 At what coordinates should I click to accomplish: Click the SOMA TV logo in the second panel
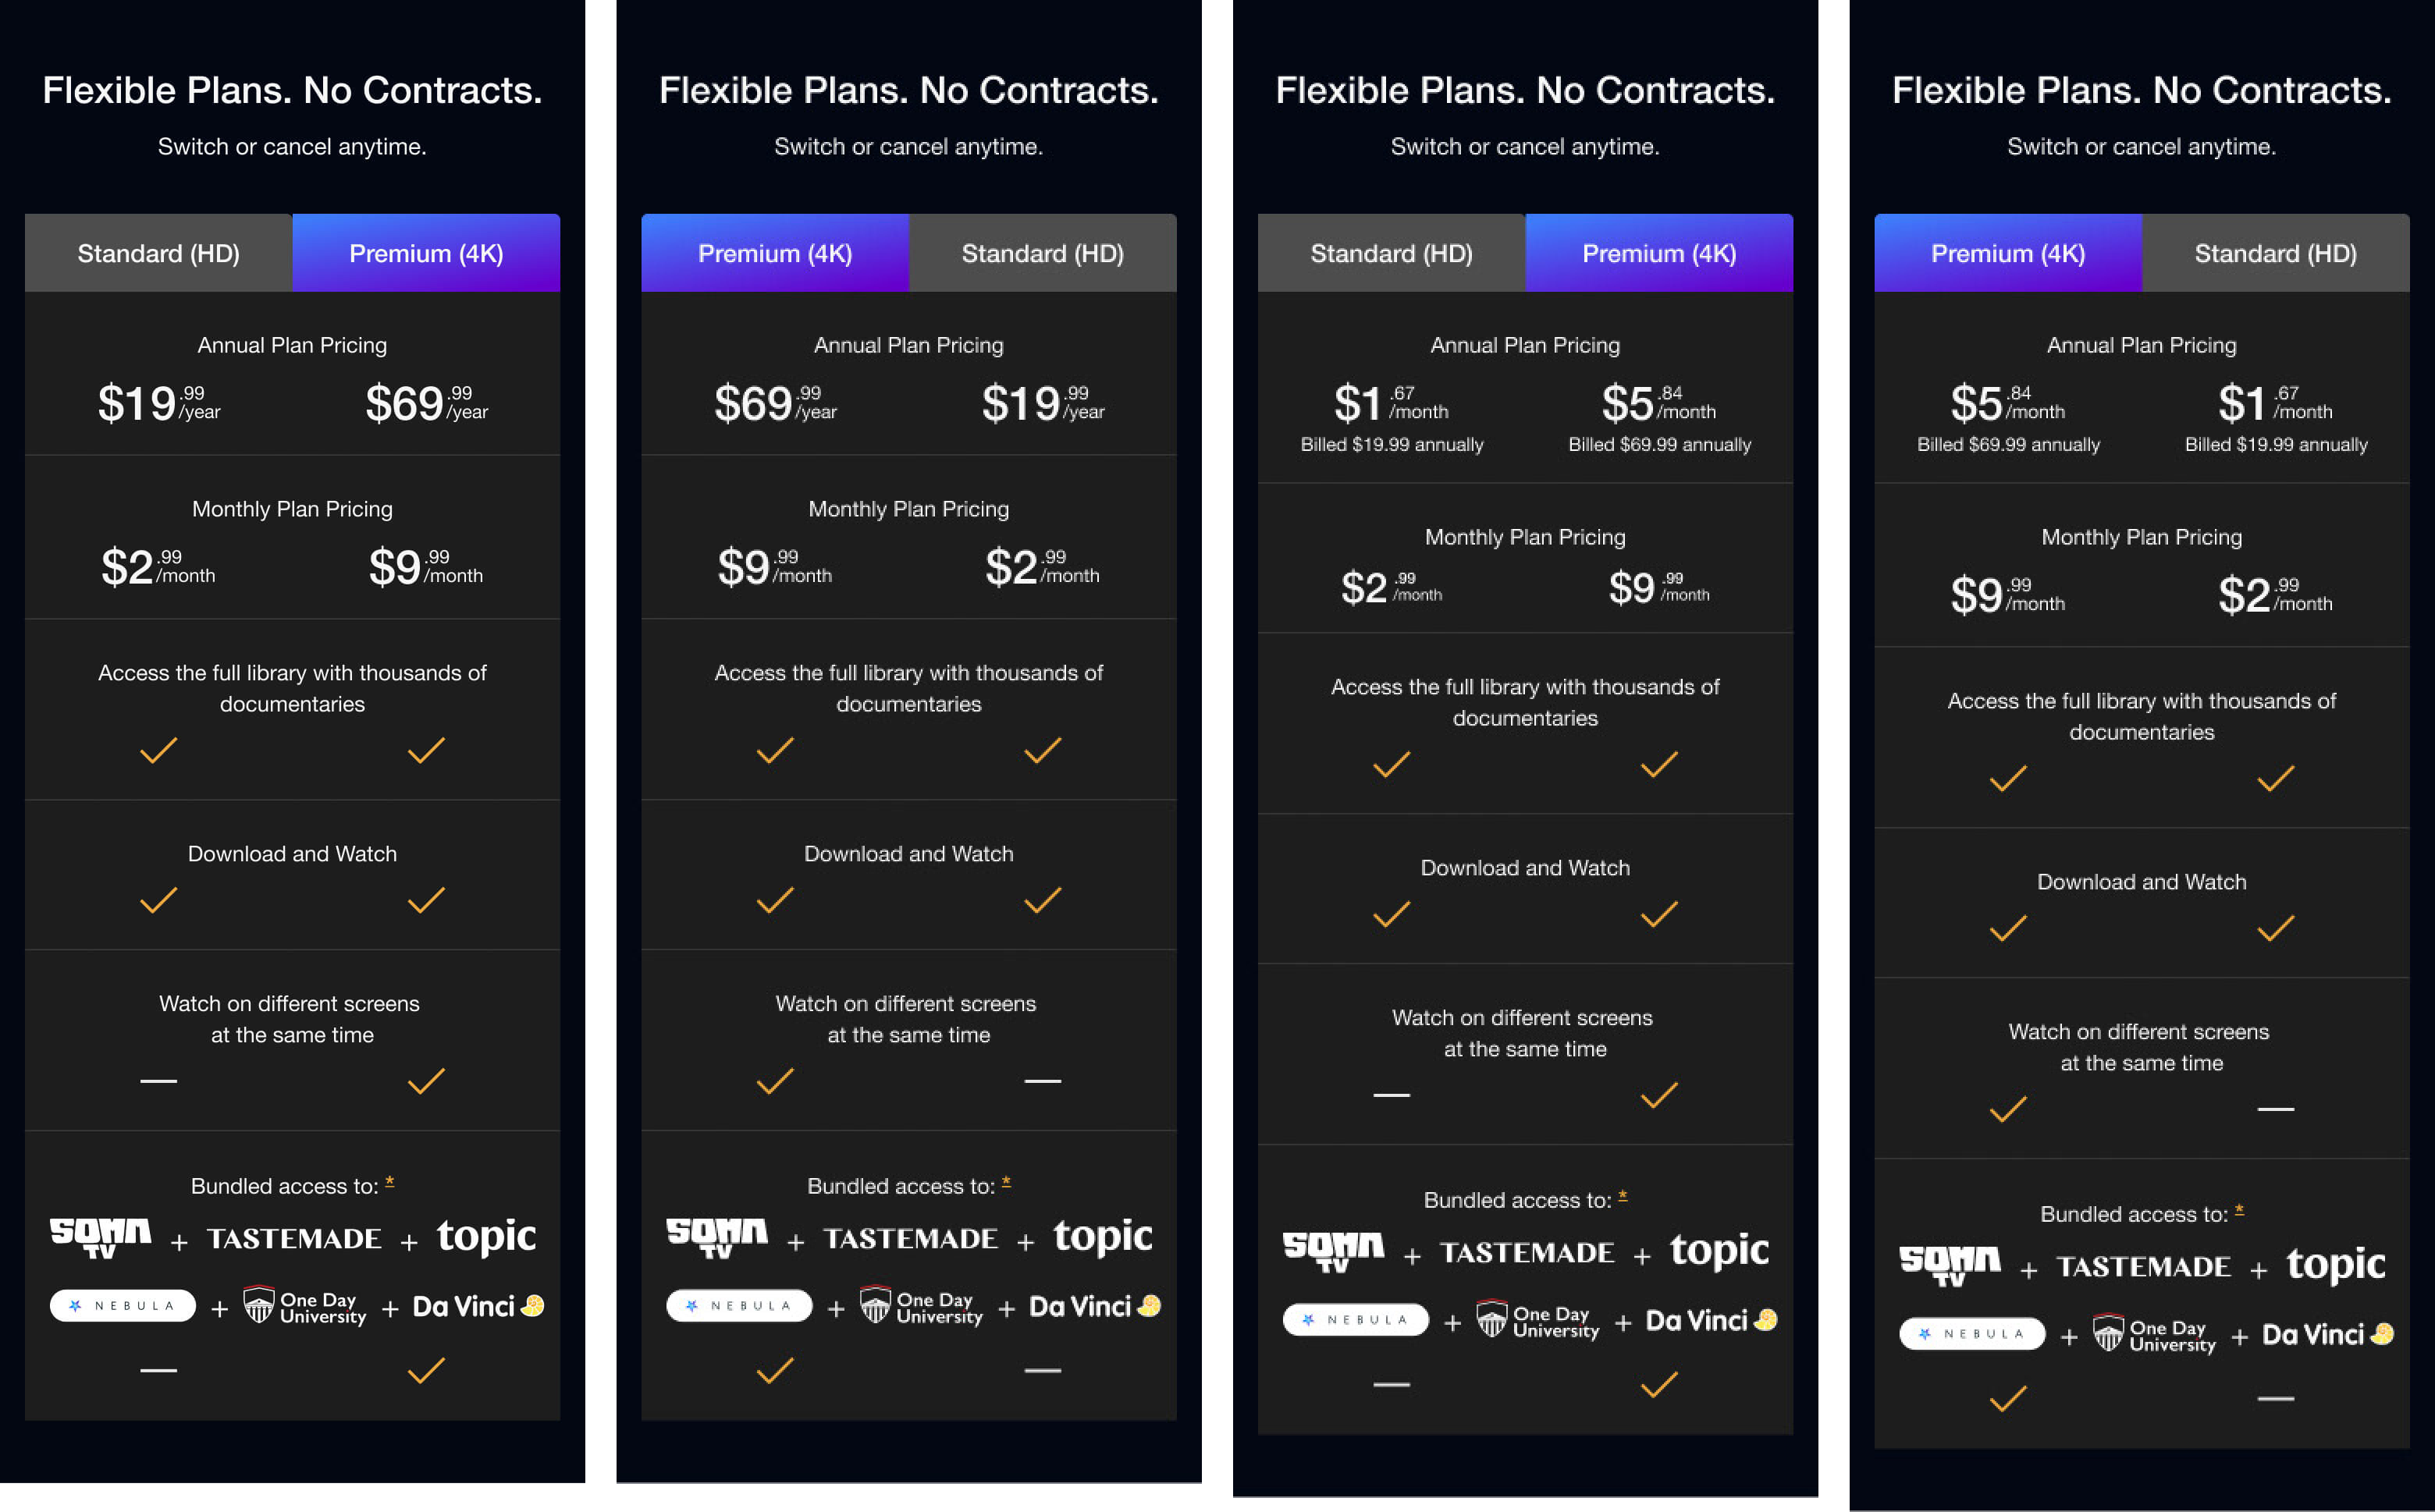716,1237
